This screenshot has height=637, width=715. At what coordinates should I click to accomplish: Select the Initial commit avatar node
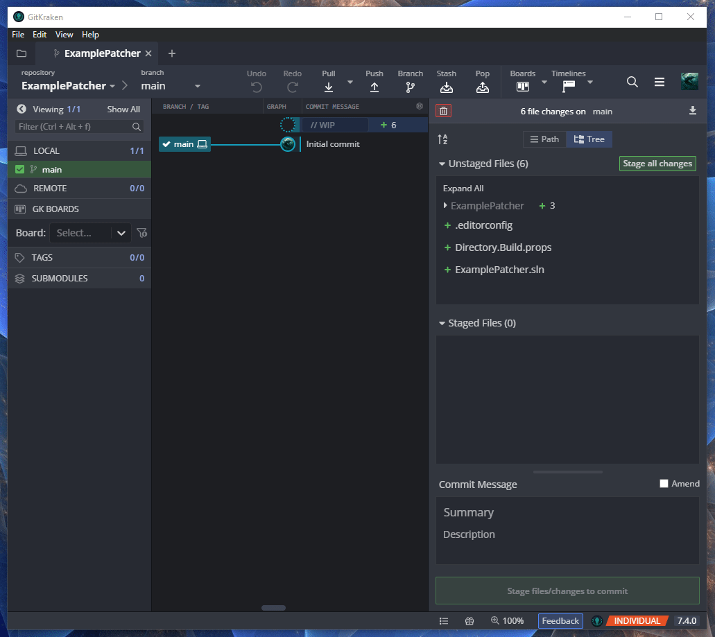tap(288, 144)
